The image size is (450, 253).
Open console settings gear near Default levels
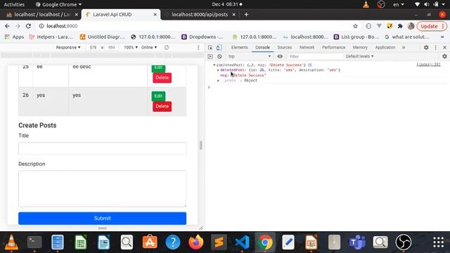[x=444, y=56]
